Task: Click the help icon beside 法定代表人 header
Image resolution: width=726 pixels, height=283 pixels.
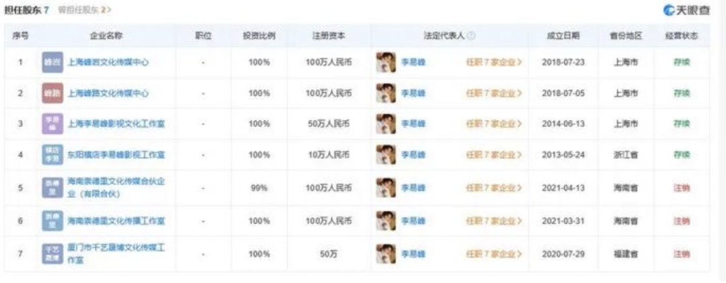Action: click(x=471, y=36)
